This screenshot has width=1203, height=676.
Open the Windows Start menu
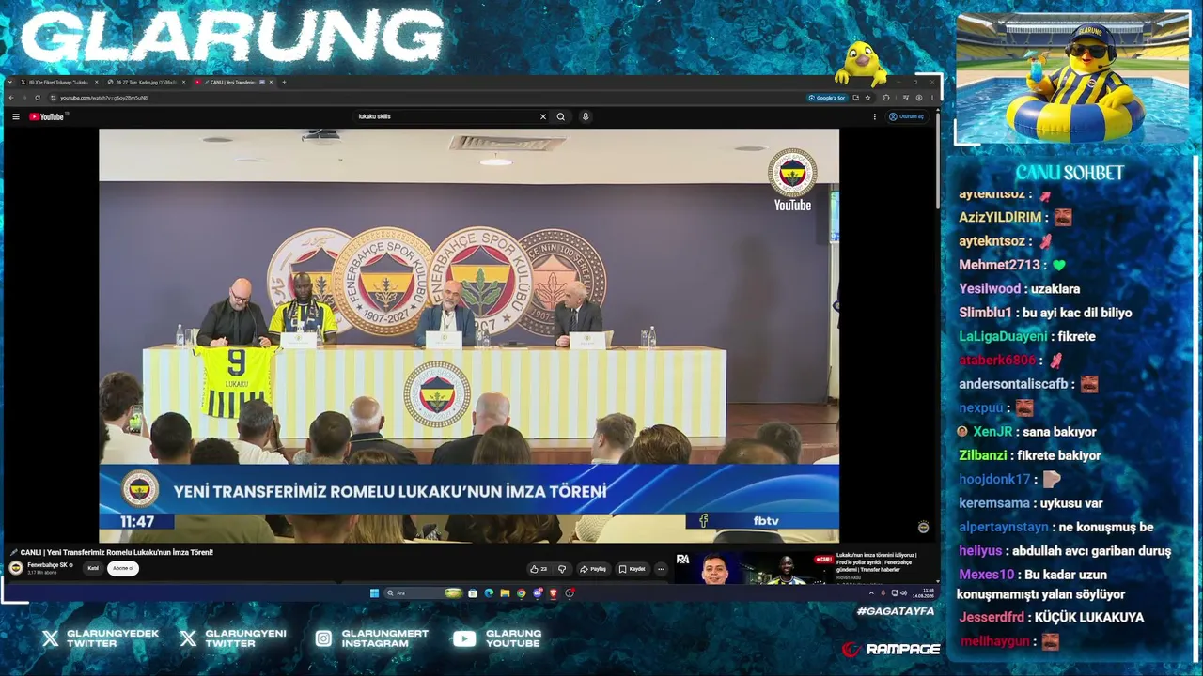click(374, 593)
